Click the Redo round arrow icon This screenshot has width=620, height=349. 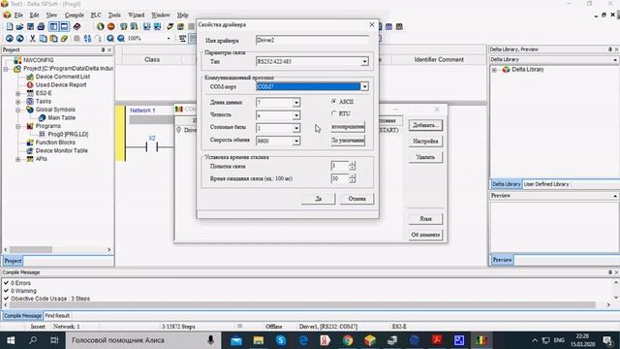(19, 39)
